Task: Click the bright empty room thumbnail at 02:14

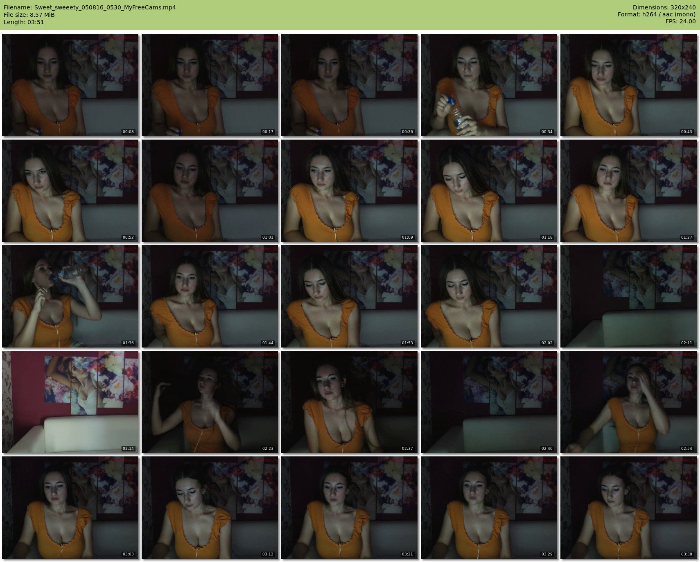Action: point(70,402)
